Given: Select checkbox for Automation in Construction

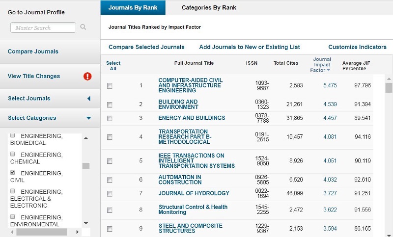Looking at the screenshot, I should pos(110,180).
